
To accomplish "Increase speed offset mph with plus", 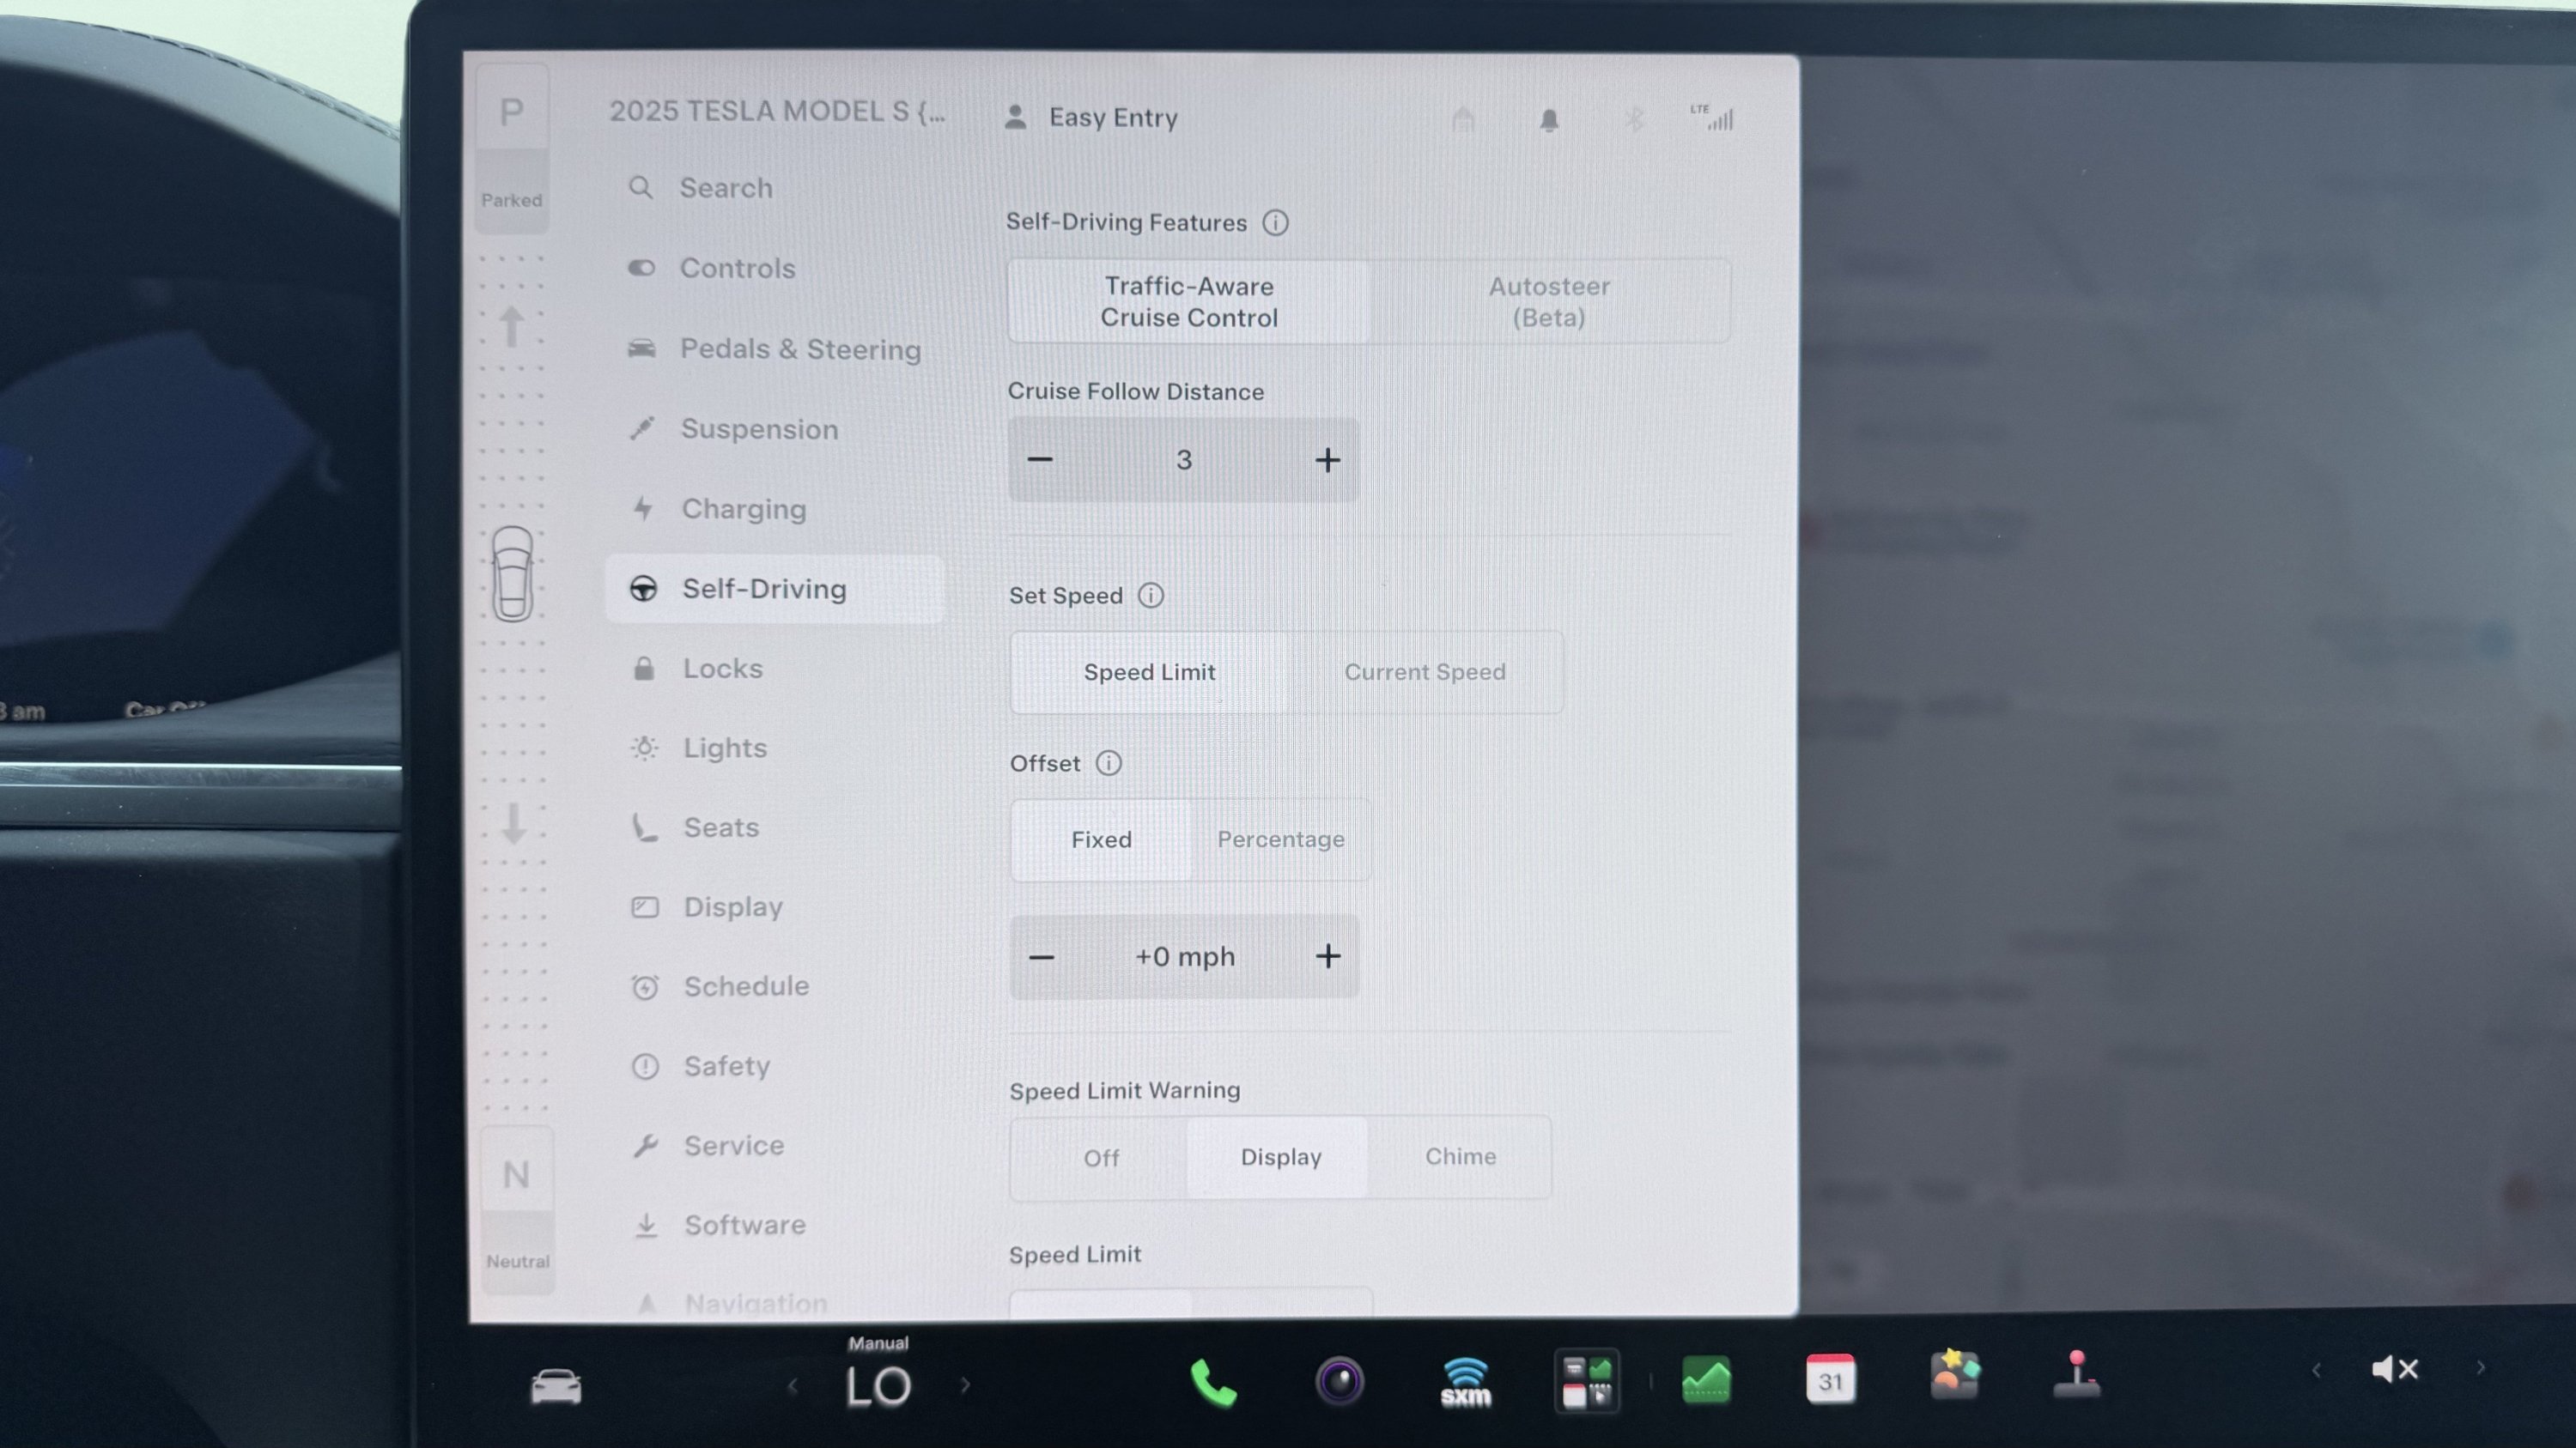I will point(1328,956).
